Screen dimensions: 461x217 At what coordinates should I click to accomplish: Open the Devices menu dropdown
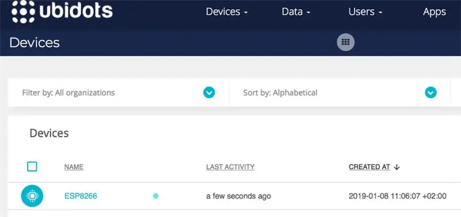[x=226, y=12]
